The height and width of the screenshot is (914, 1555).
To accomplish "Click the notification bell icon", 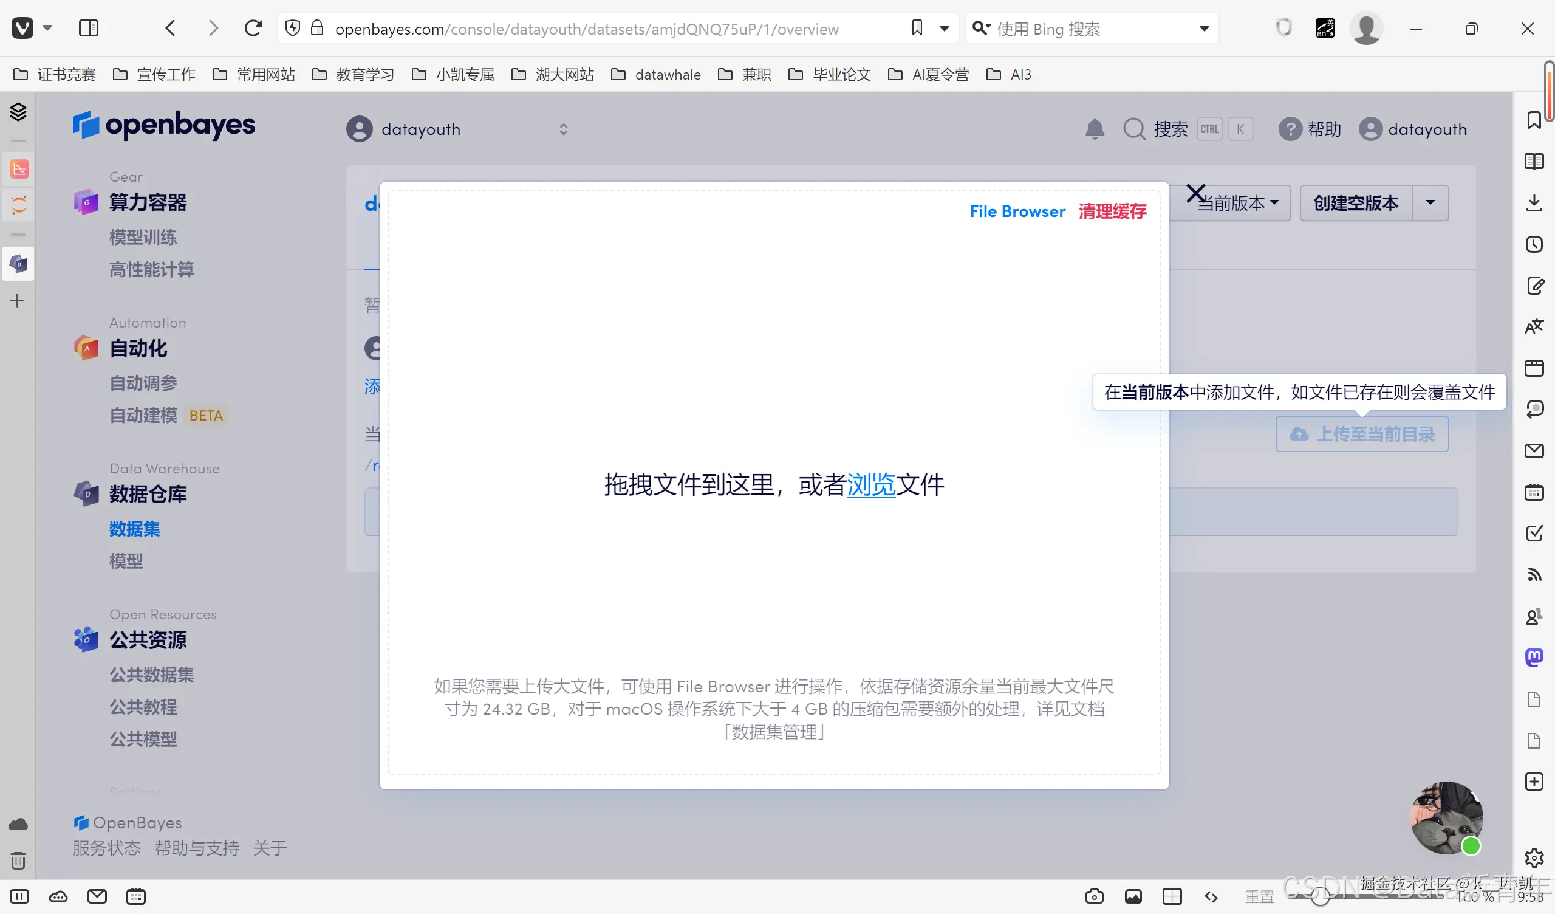I will 1095,129.
